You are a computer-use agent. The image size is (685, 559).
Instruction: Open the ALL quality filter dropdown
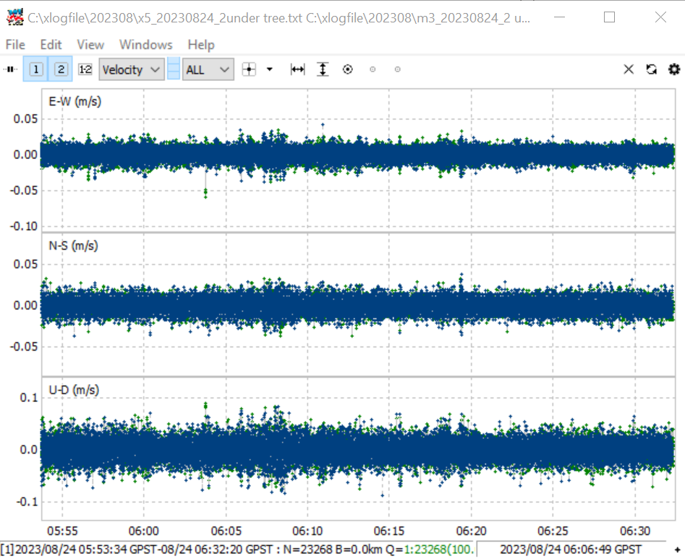point(208,69)
